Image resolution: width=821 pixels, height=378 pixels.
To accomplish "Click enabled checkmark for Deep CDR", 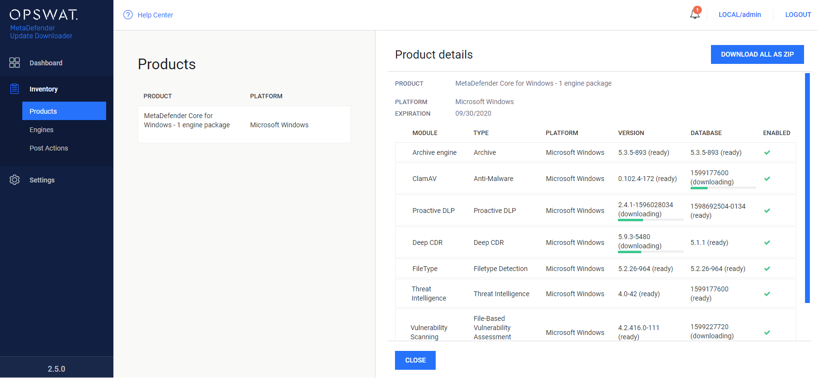I will [767, 242].
